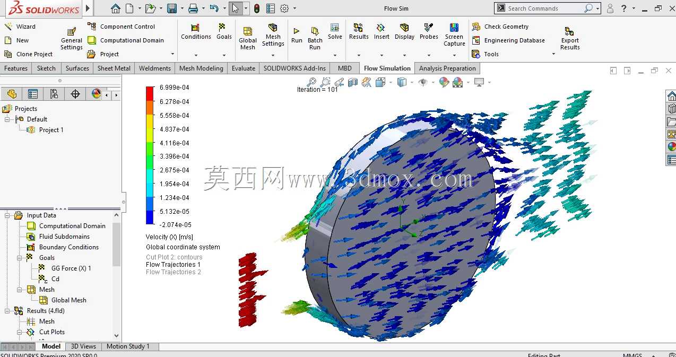This screenshot has width=676, height=357.
Task: Open the PropertyManager tab
Action: tap(33, 94)
